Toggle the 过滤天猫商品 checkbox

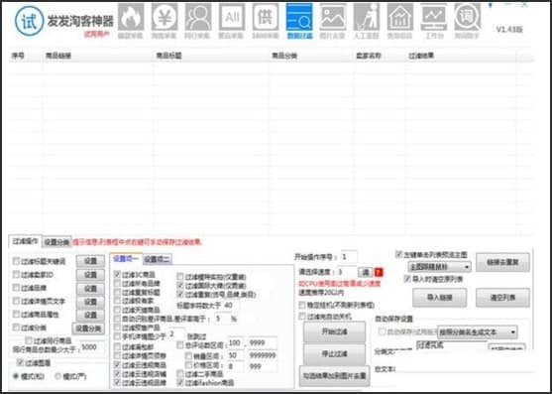coord(118,310)
